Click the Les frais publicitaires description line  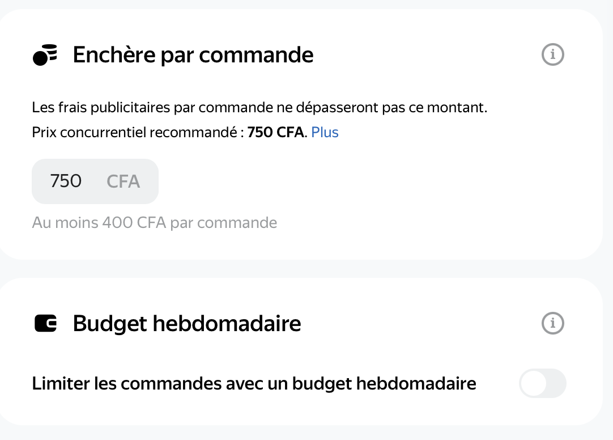point(259,107)
